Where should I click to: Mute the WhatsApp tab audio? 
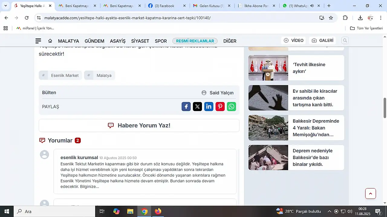(x=312, y=6)
